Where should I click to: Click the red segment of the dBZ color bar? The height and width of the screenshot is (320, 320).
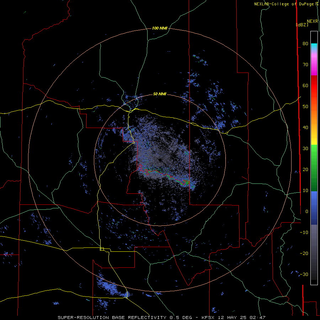(x=314, y=86)
